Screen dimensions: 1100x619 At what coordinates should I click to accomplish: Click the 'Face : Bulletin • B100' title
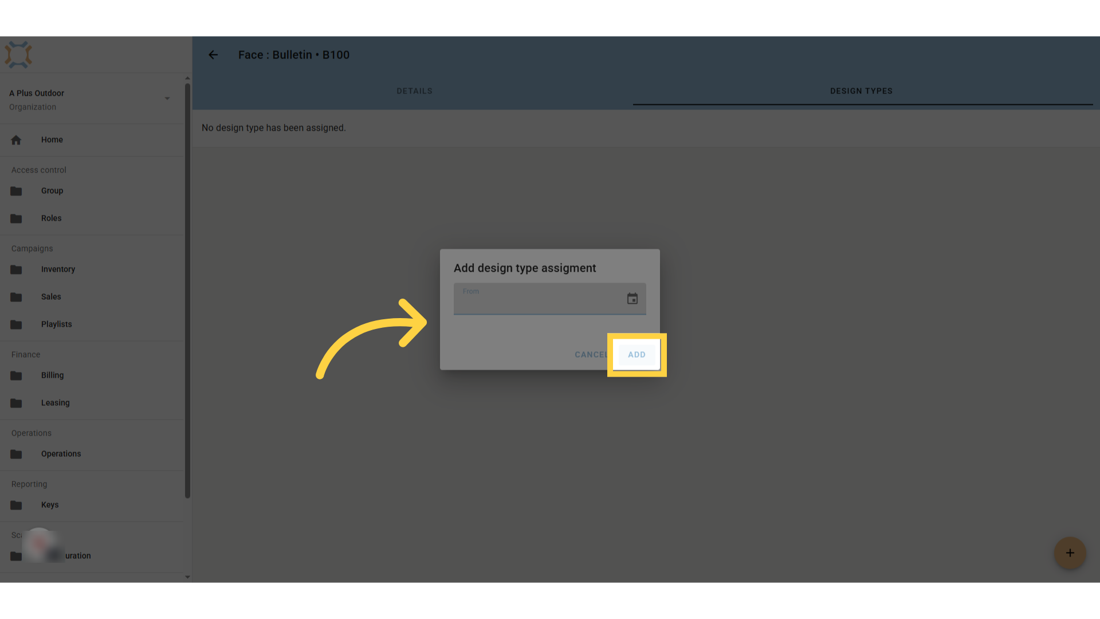(294, 55)
